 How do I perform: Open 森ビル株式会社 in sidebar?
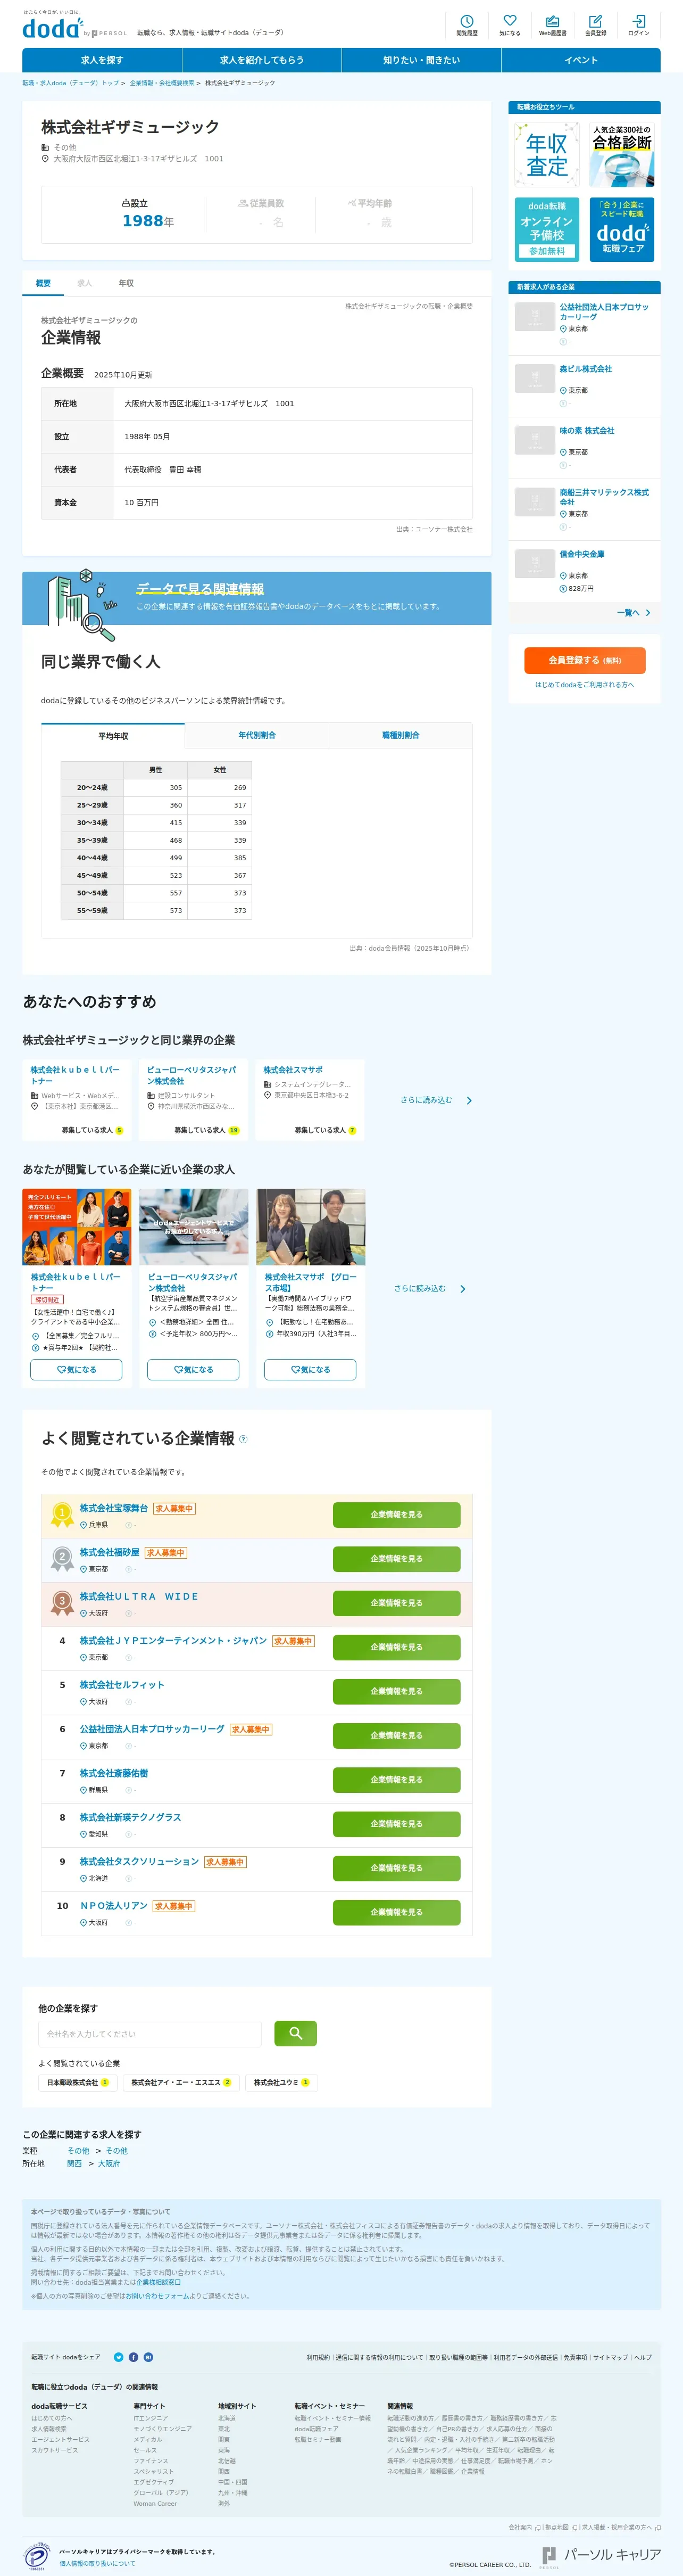(585, 369)
